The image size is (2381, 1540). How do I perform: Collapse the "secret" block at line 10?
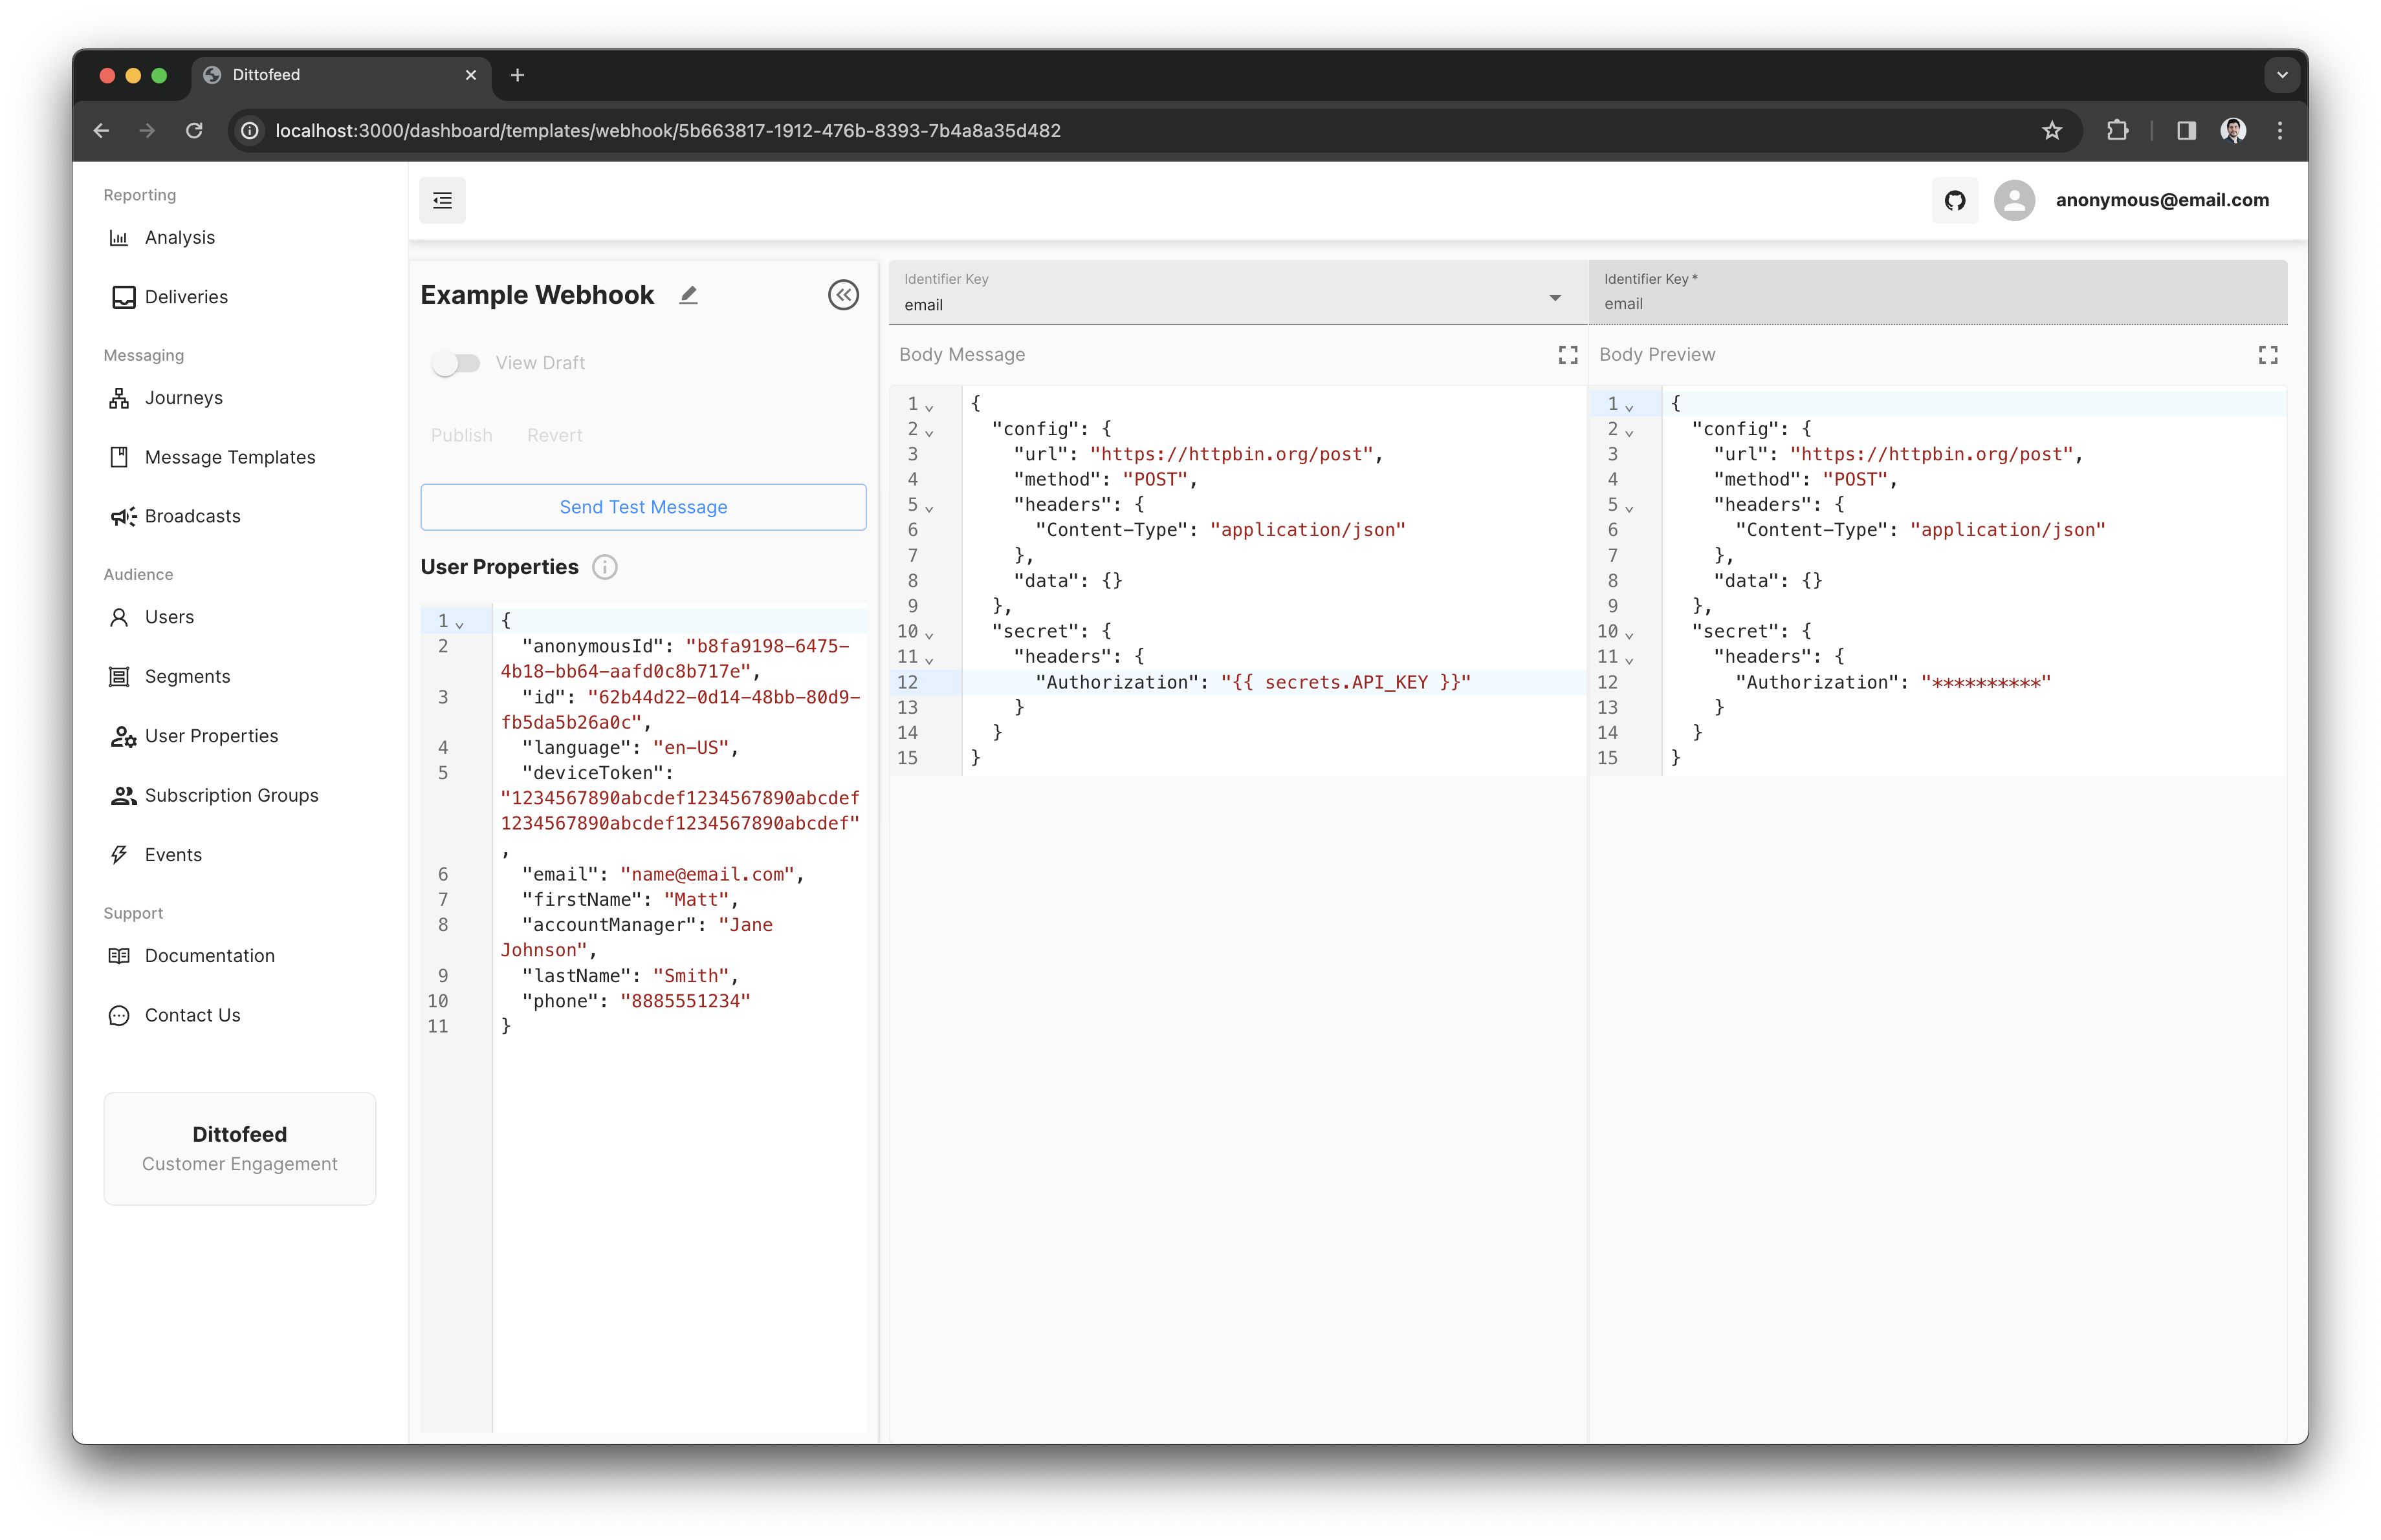929,635
